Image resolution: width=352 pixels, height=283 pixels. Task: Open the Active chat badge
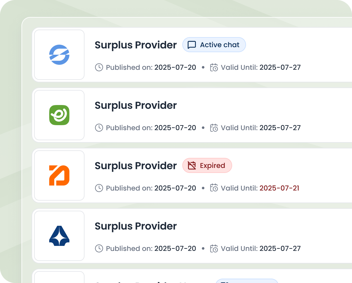(214, 45)
